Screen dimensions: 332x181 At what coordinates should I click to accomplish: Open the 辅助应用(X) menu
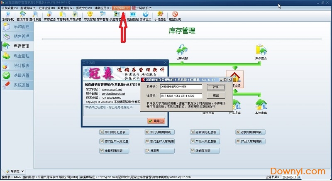tap(103, 8)
